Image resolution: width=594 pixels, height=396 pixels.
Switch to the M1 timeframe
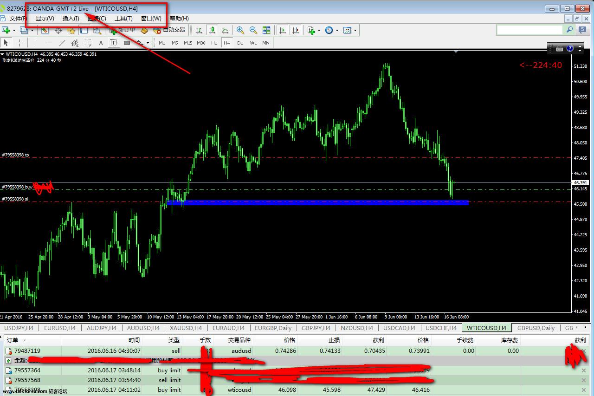(x=162, y=43)
